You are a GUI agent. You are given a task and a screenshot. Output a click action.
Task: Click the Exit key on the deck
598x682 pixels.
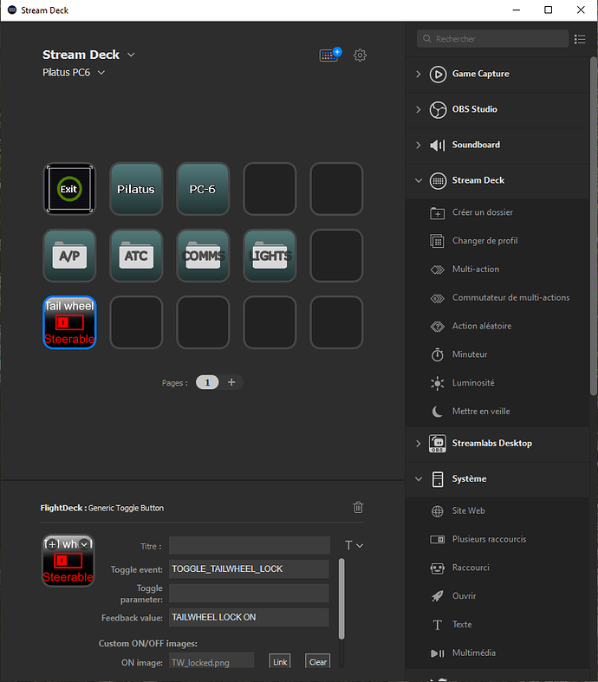tap(69, 189)
